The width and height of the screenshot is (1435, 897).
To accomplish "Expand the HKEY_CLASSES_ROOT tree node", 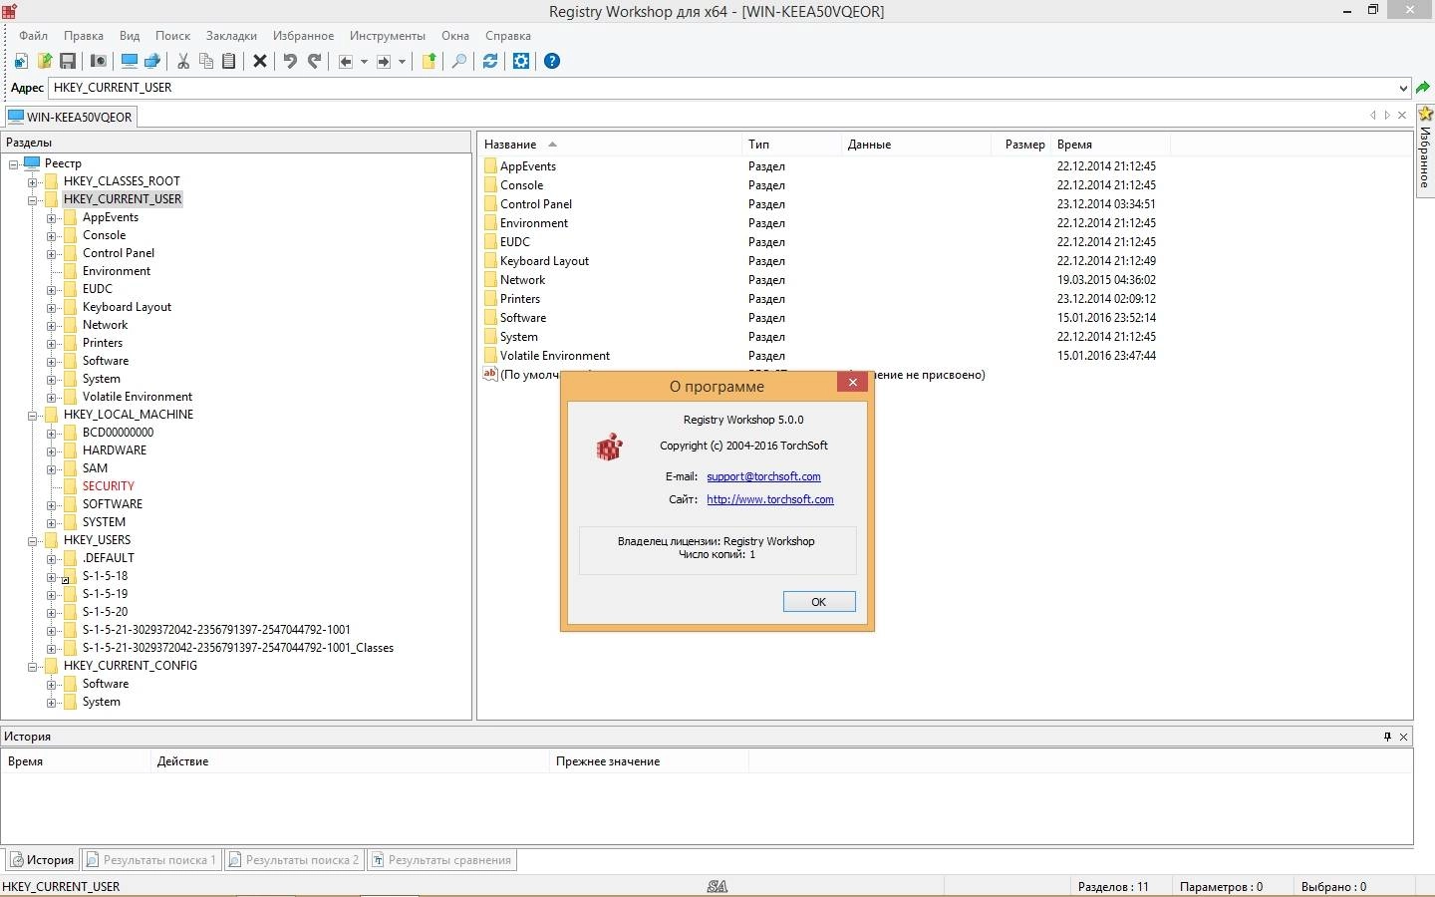I will click(32, 181).
